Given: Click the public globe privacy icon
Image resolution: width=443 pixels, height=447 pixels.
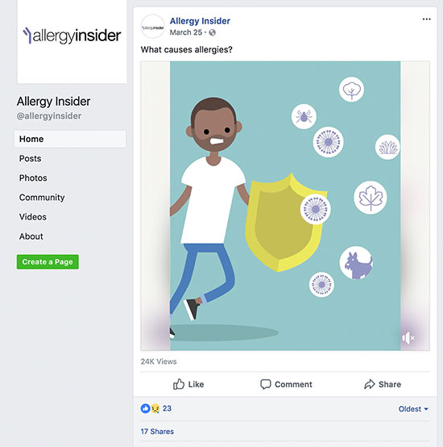Looking at the screenshot, I should [212, 32].
